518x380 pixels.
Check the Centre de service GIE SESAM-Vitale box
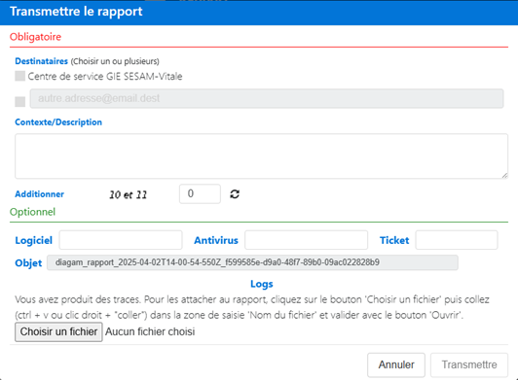pos(20,76)
